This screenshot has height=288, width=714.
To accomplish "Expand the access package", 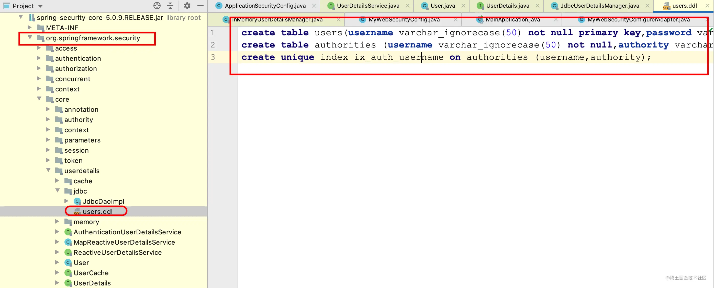I will (39, 48).
